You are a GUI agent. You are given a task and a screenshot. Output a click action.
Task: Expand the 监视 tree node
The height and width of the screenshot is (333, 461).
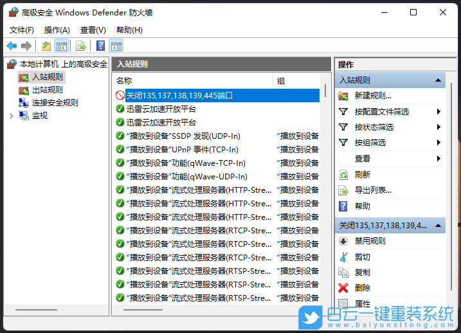[x=12, y=116]
